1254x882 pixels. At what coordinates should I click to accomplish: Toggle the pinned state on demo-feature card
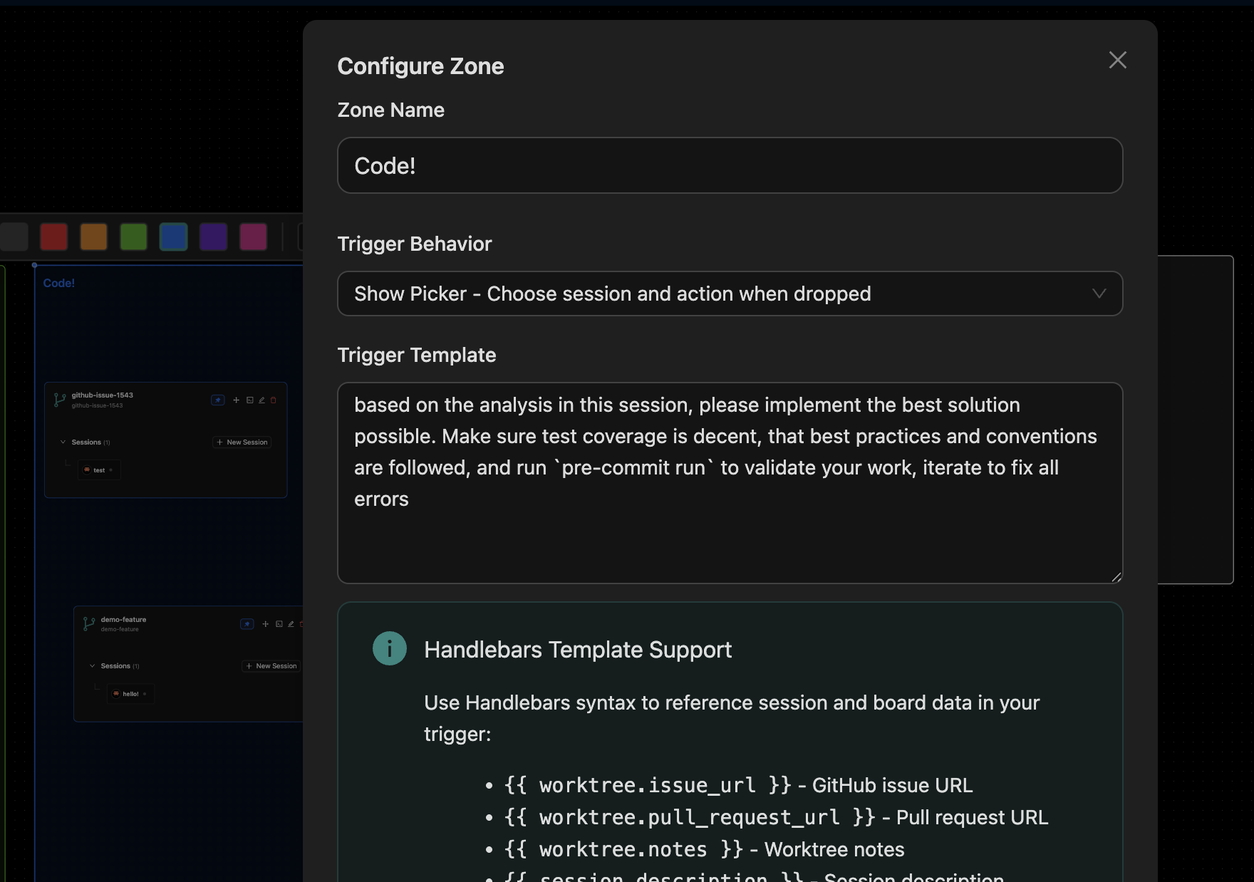247,623
